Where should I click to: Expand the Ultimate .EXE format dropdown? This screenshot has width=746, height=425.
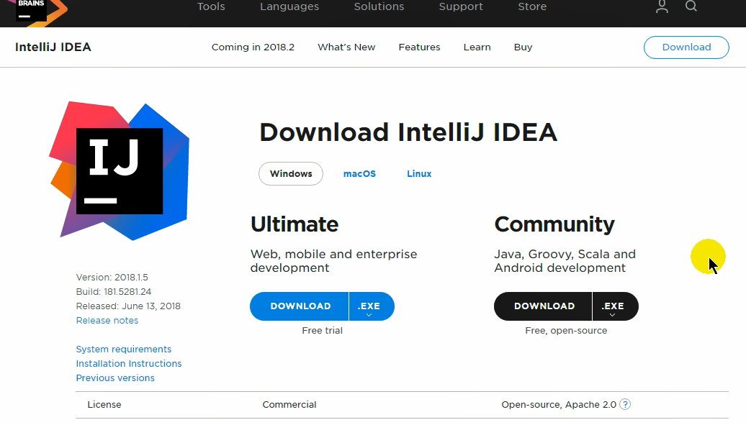[372, 306]
